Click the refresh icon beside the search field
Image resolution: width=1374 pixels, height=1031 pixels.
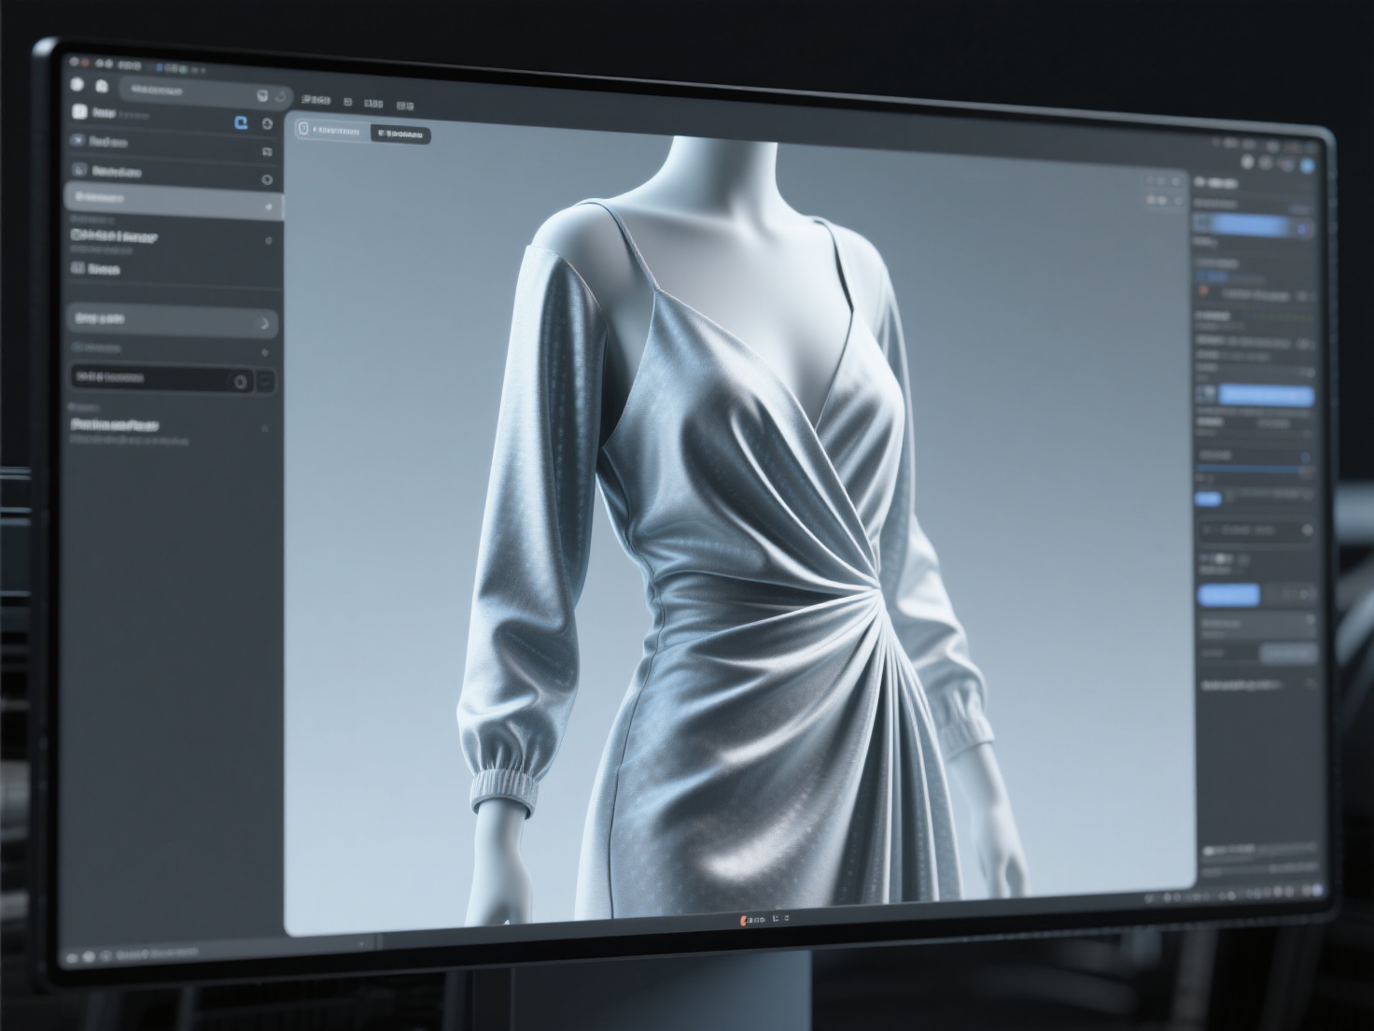283,95
